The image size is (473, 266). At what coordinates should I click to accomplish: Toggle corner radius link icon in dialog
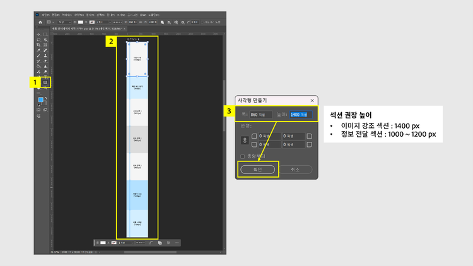point(245,140)
